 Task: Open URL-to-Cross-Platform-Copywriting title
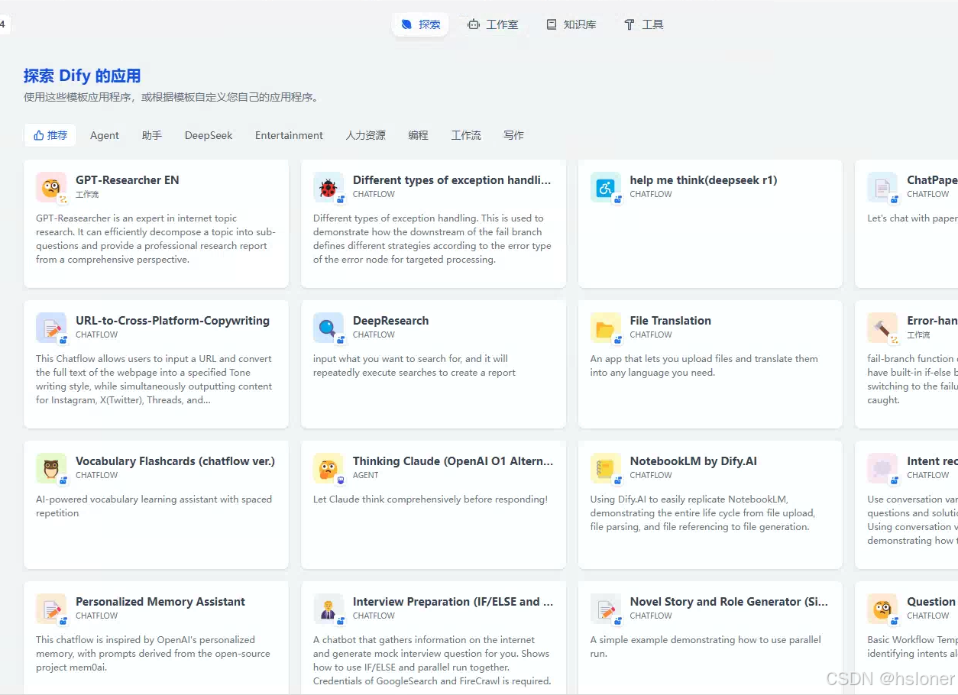pyautogui.click(x=173, y=321)
